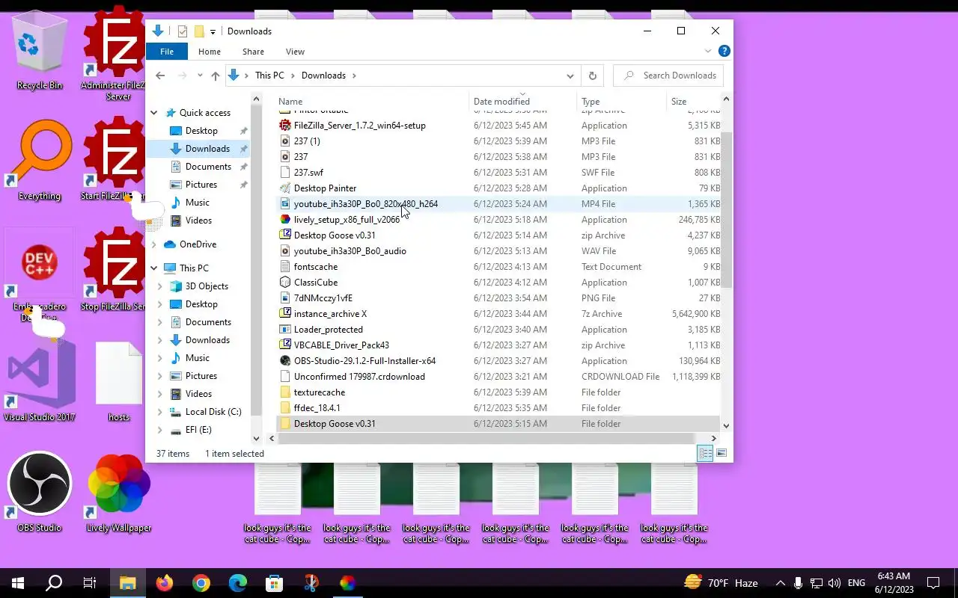Open the OBS Studio desktop icon
Viewport: 958px width, 598px height.
(40, 491)
